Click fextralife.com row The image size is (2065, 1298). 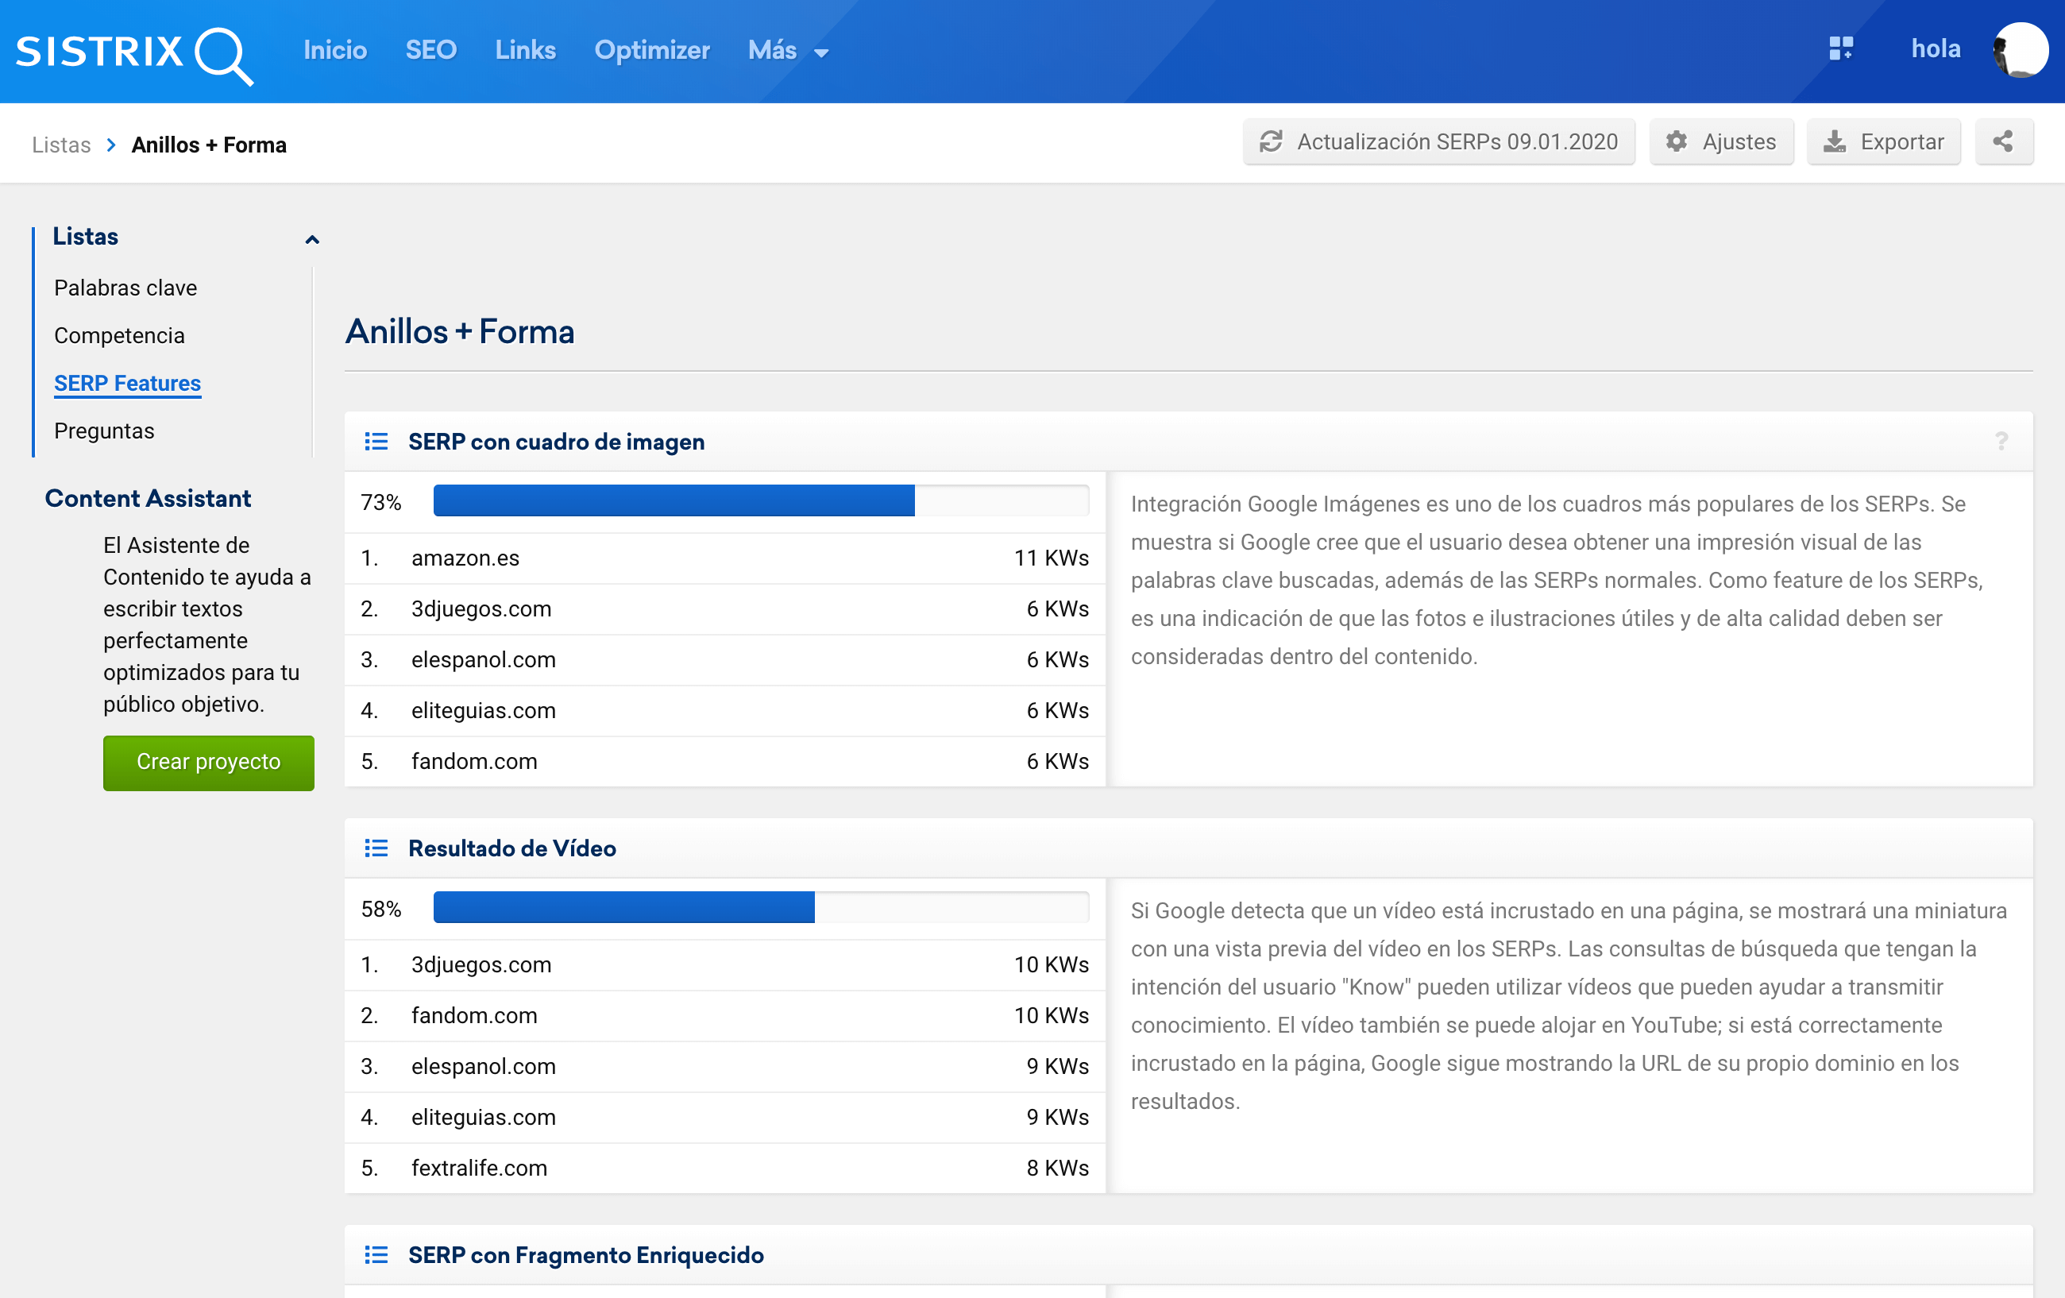click(x=724, y=1169)
